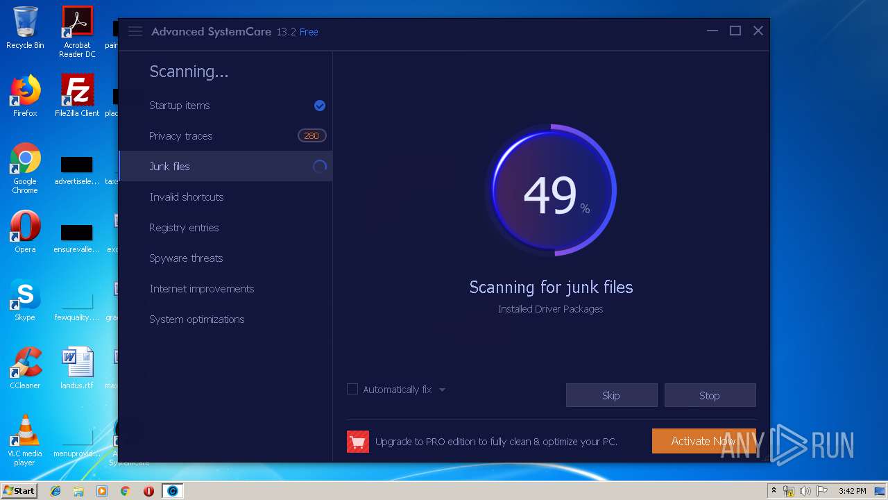Viewport: 888px width, 500px height.
Task: Select the Google Chrome desktop shortcut
Action: [x=25, y=168]
